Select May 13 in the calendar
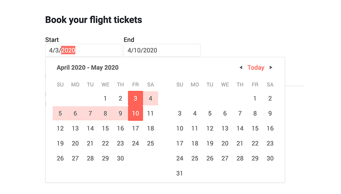 pyautogui.click(x=225, y=128)
